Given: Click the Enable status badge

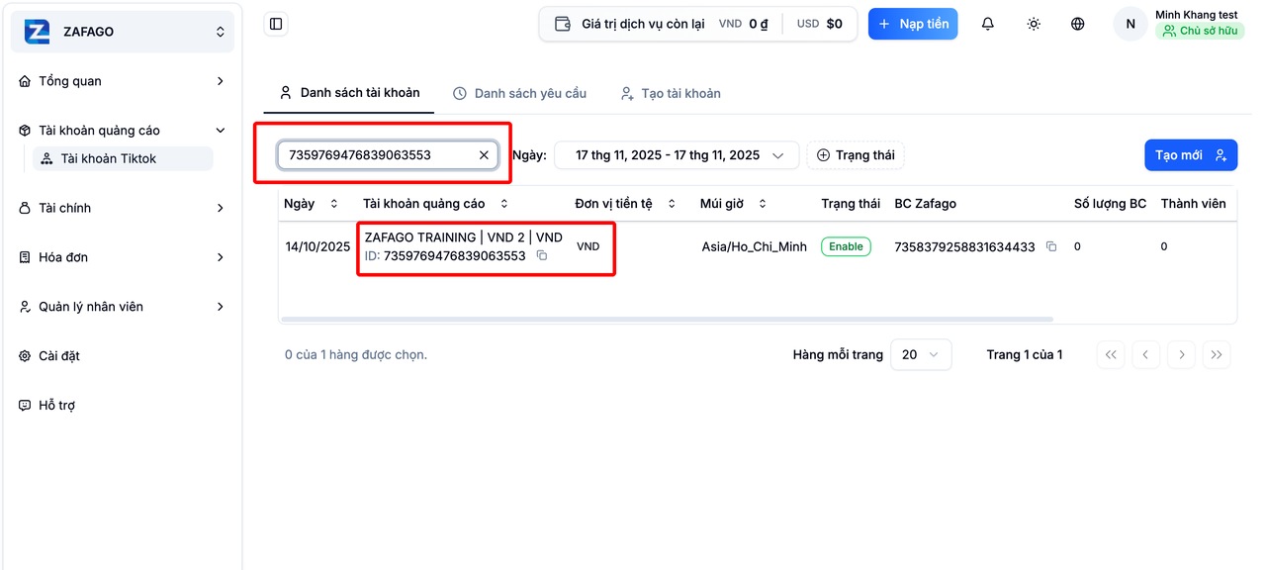Looking at the screenshot, I should click(x=846, y=246).
